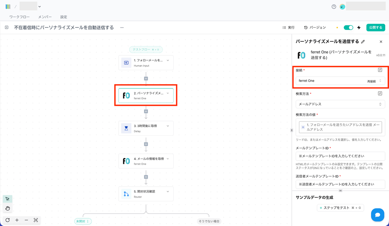This screenshot has height=226, width=389.
Task: Zoom out with the minus icon
Action: click(x=26, y=220)
